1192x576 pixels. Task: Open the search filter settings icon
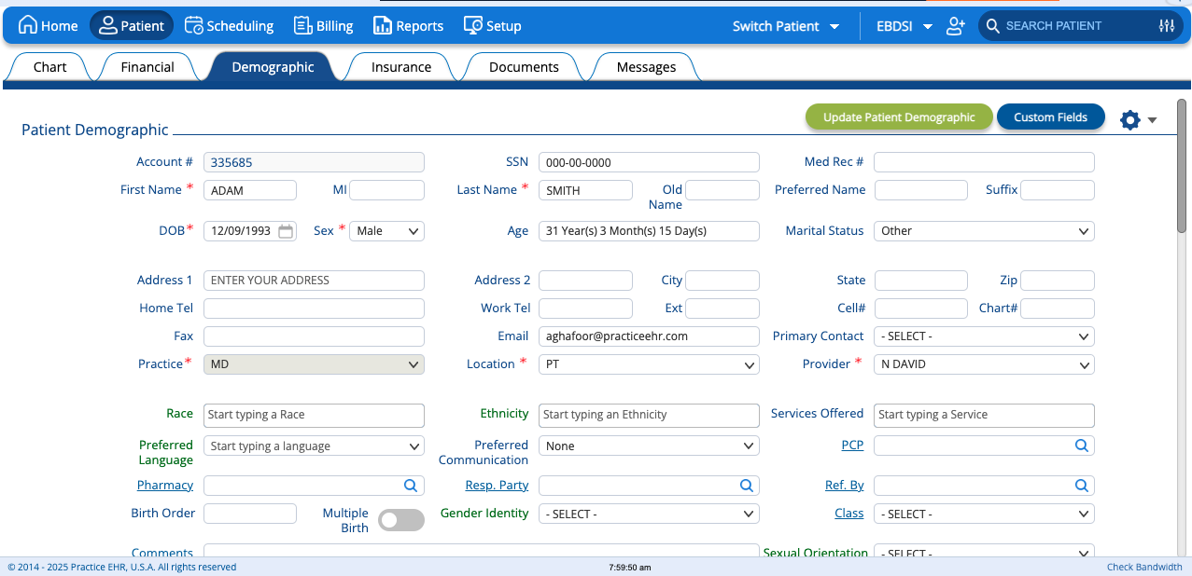pyautogui.click(x=1166, y=26)
